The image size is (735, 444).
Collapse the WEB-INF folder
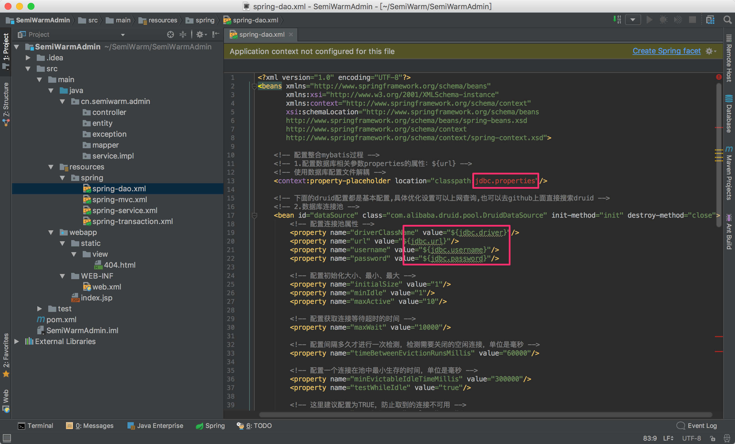pos(62,276)
